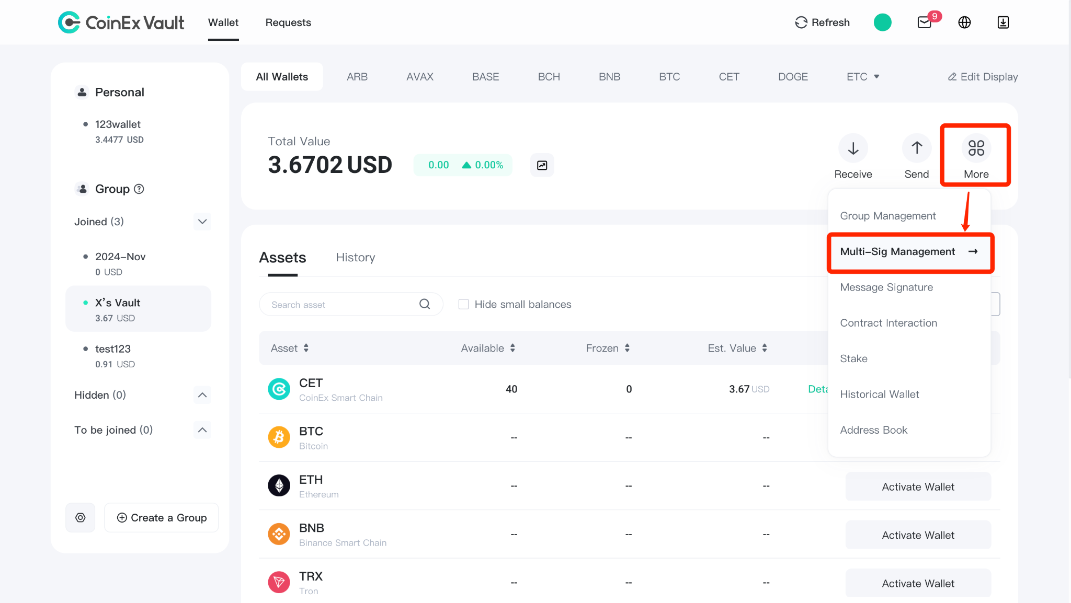This screenshot has width=1071, height=603.
Task: Select the Assets tab
Action: tap(282, 258)
